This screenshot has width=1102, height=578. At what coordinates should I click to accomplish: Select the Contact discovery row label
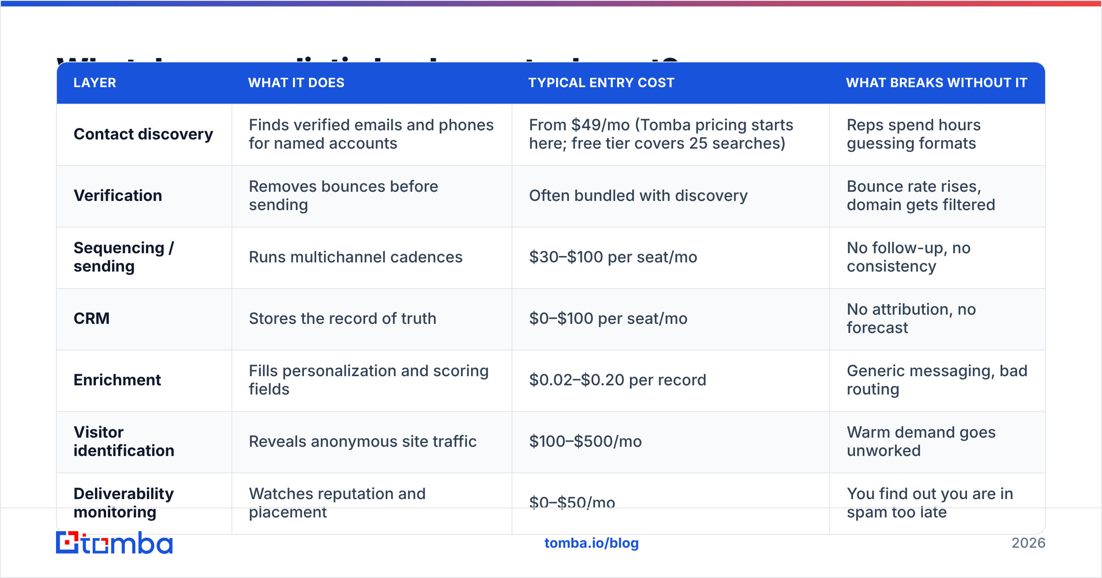tap(143, 134)
